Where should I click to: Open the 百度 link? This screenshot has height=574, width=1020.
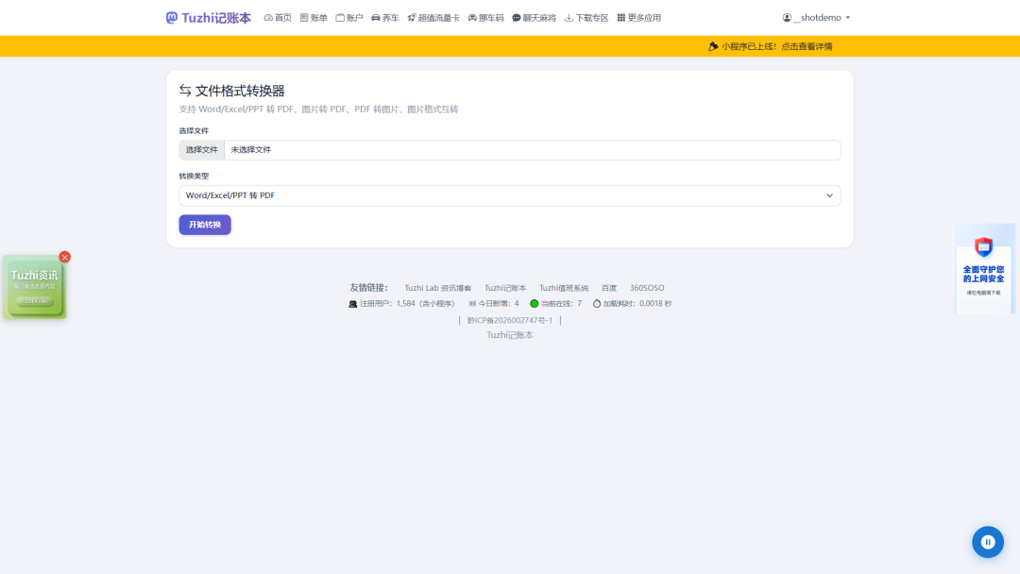pos(609,288)
